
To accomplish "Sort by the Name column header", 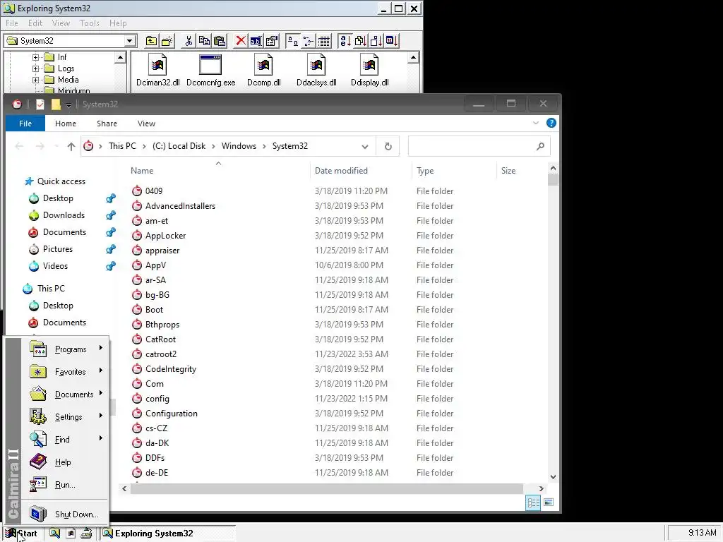I will [219, 171].
